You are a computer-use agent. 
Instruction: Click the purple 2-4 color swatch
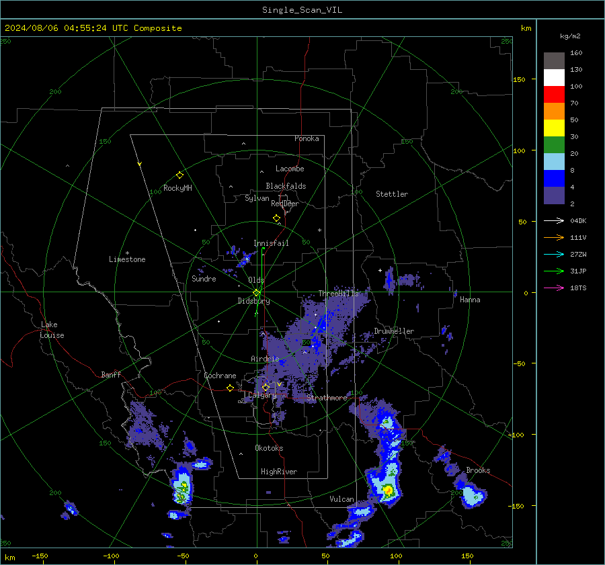554,195
